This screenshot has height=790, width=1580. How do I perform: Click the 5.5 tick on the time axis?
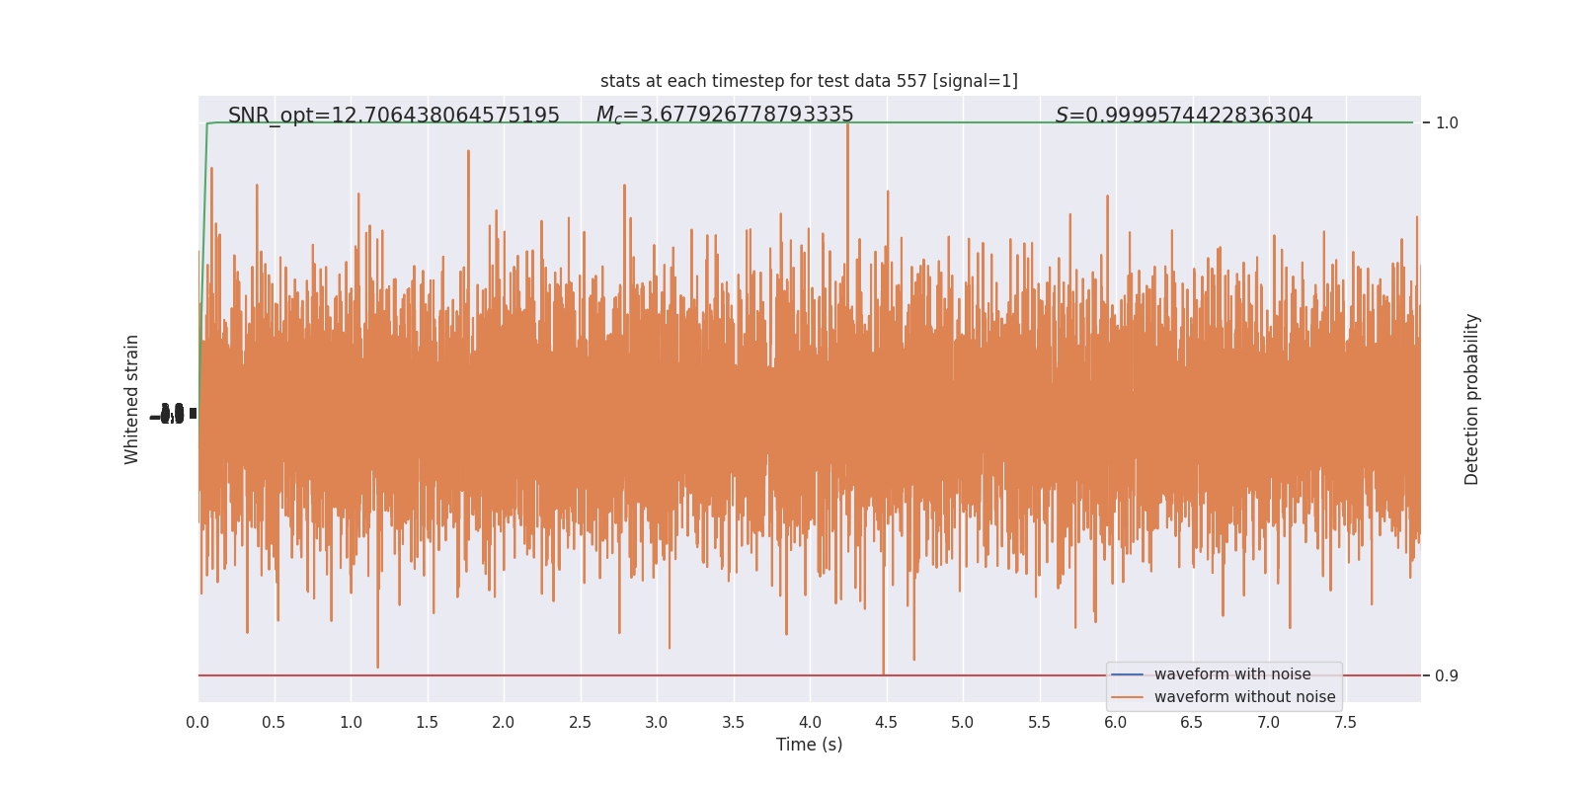(1039, 723)
